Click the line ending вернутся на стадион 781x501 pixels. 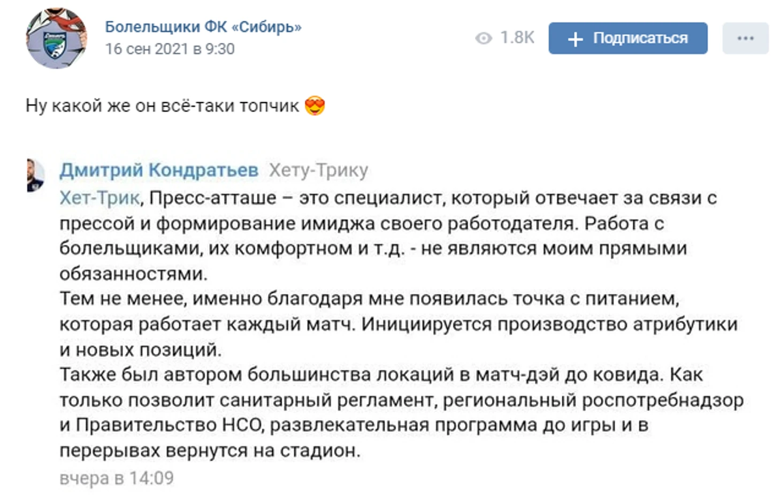[x=210, y=451]
